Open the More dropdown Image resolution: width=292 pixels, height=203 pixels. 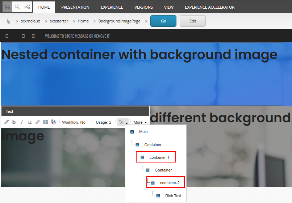(x=140, y=122)
